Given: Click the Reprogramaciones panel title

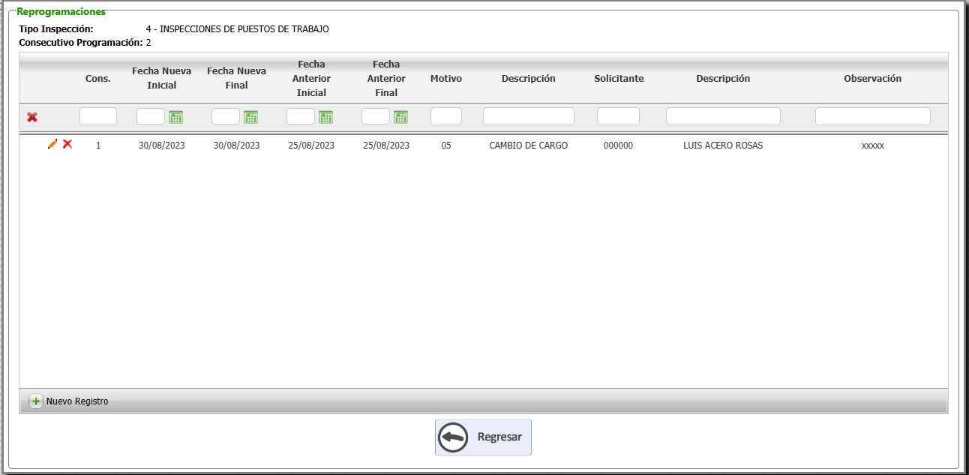Looking at the screenshot, I should point(61,12).
